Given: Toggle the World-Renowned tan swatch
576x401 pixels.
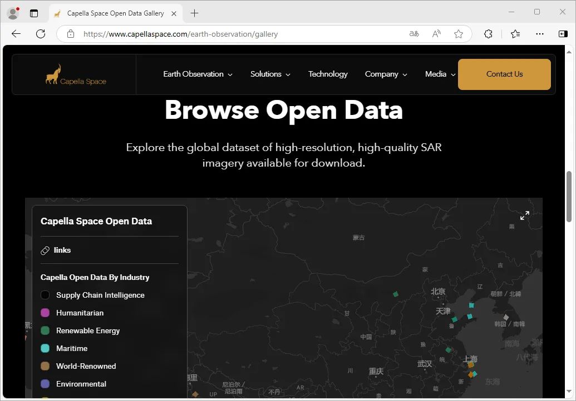Looking at the screenshot, I should pos(45,366).
